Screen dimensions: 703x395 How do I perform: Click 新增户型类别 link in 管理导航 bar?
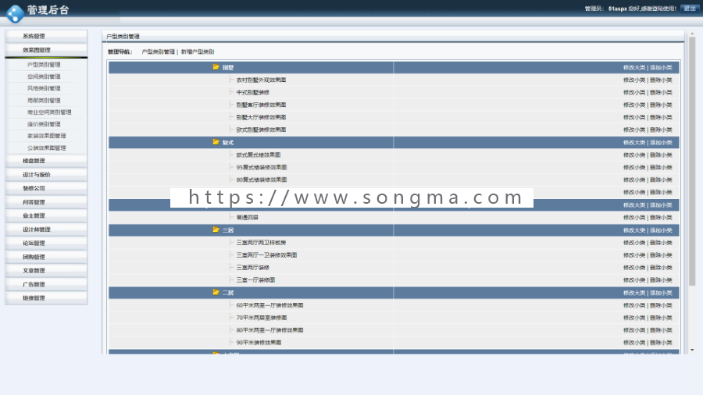(x=198, y=52)
